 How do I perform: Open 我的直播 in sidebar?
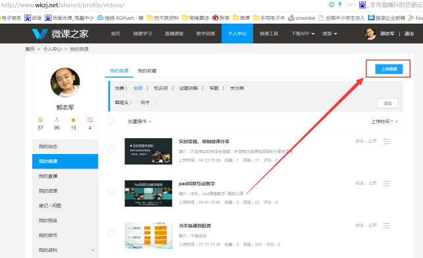pyautogui.click(x=65, y=176)
